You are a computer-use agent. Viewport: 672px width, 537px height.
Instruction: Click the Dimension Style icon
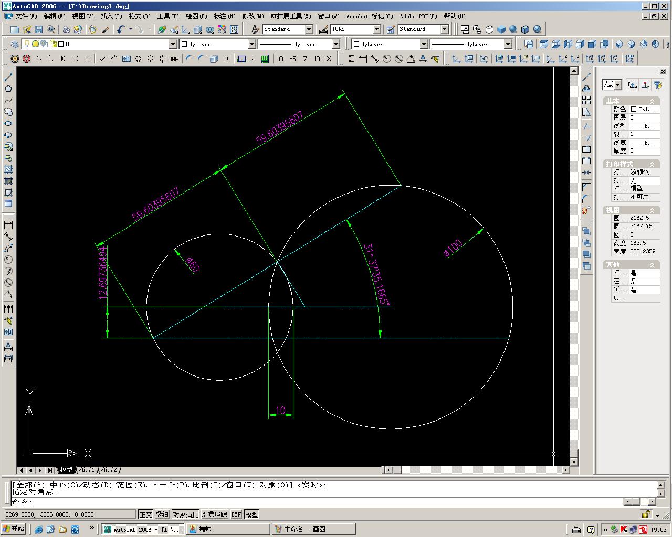(x=323, y=29)
